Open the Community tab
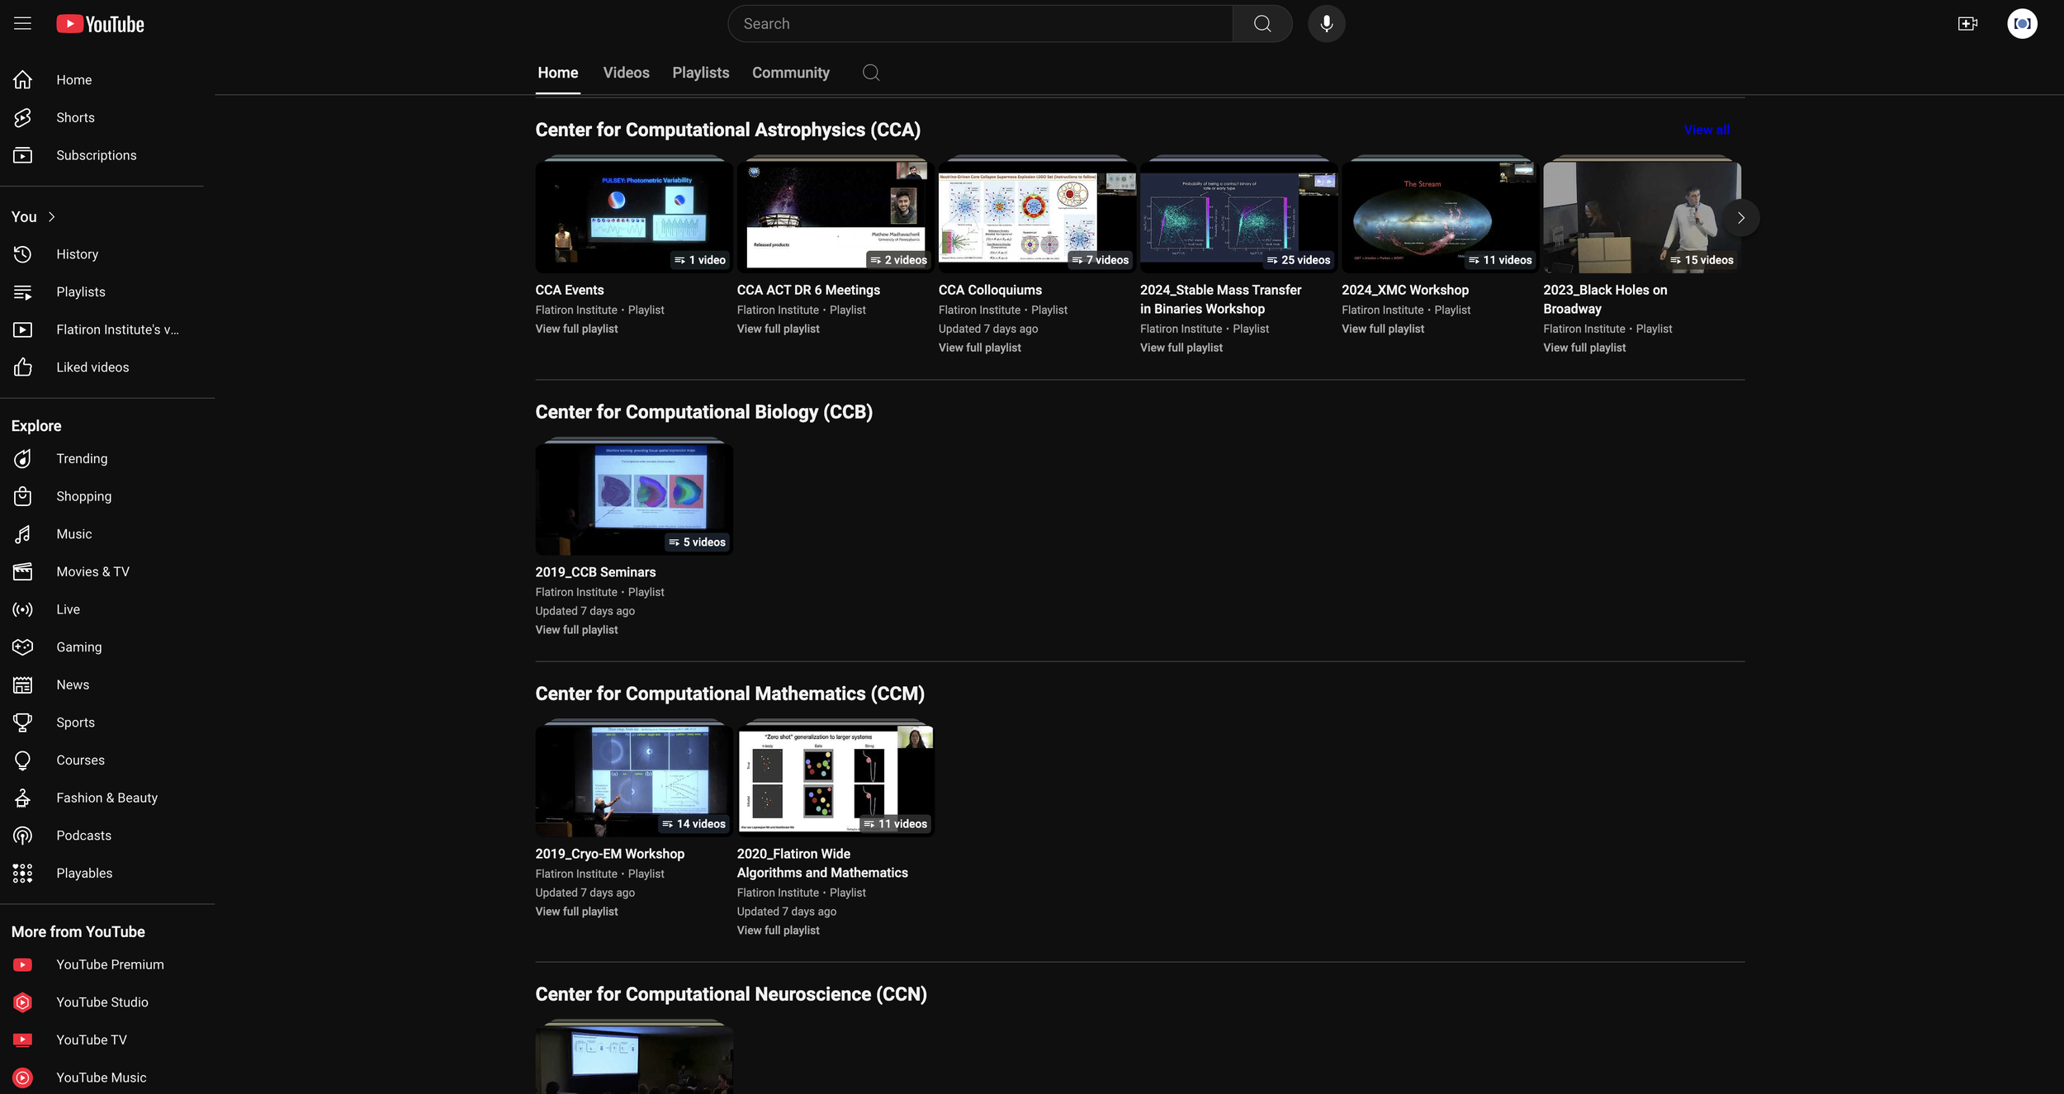 click(790, 73)
